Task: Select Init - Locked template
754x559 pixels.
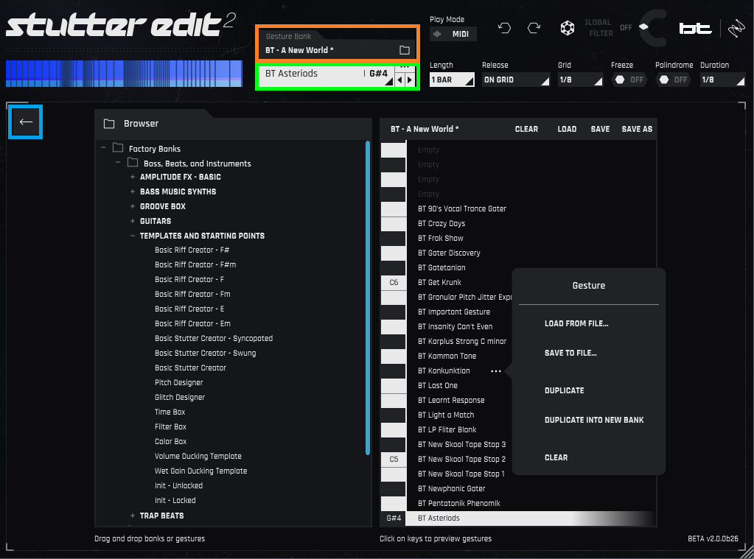Action: tap(175, 500)
